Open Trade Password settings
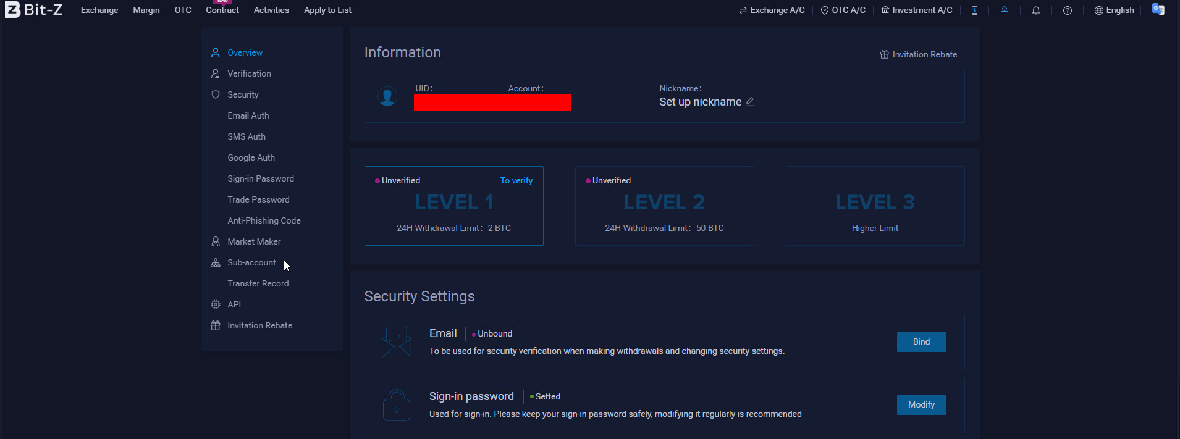The height and width of the screenshot is (439, 1180). 258,199
